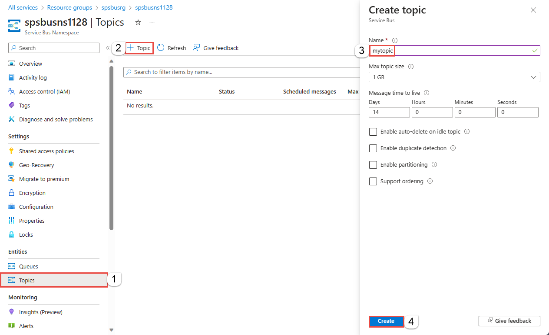The width and height of the screenshot is (549, 335).
Task: Open Access control (IAM) page
Action: (44, 91)
